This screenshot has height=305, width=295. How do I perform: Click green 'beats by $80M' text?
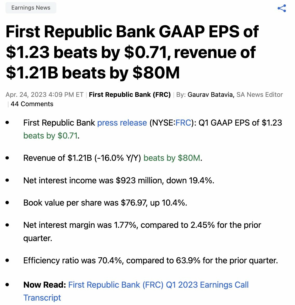tap(172, 158)
